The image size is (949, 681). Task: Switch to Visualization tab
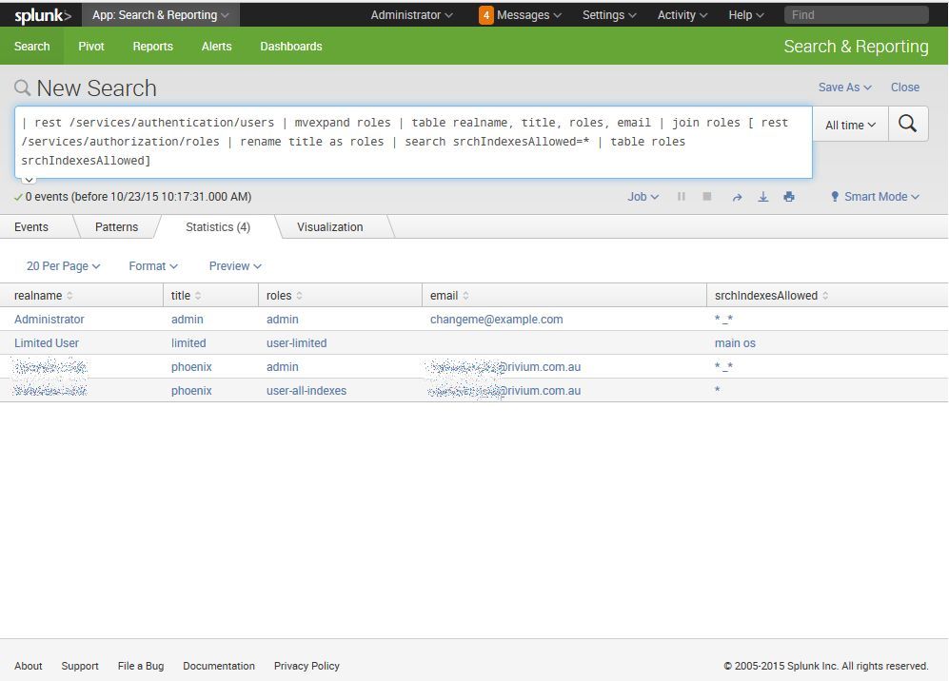pyautogui.click(x=330, y=226)
